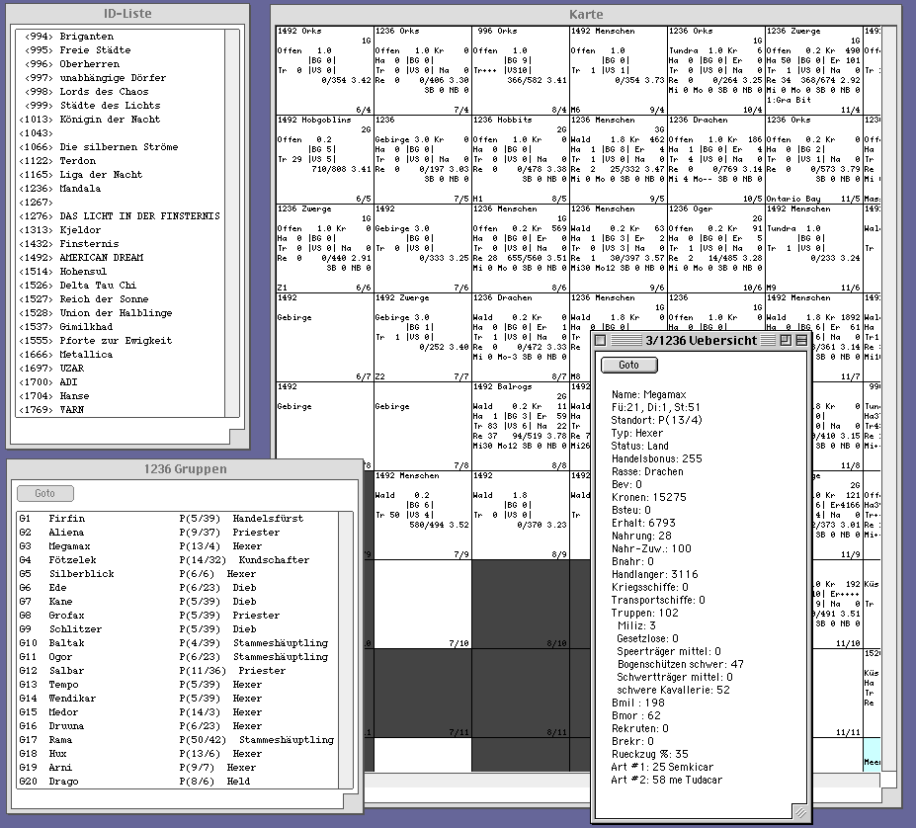Click the Uebersicht window collapse box
Screen dimensions: 916x828
tap(801, 341)
